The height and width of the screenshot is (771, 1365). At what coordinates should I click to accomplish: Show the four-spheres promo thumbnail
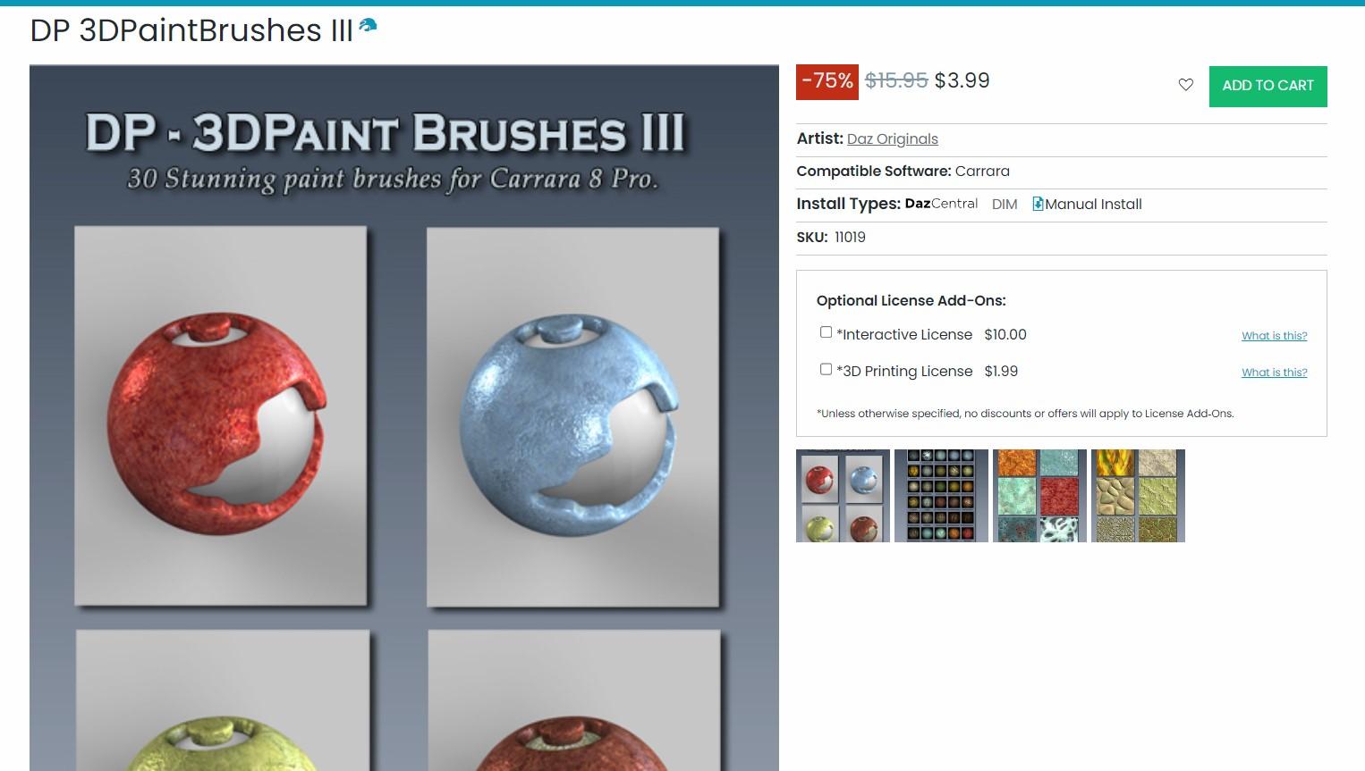pyautogui.click(x=843, y=496)
